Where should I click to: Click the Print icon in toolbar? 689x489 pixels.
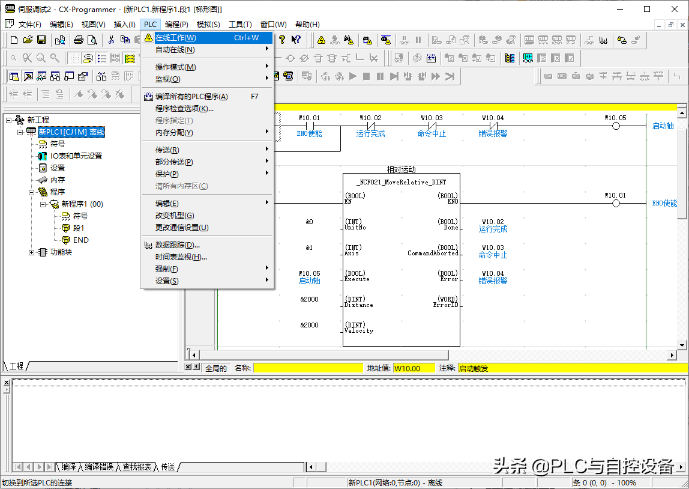pyautogui.click(x=78, y=40)
